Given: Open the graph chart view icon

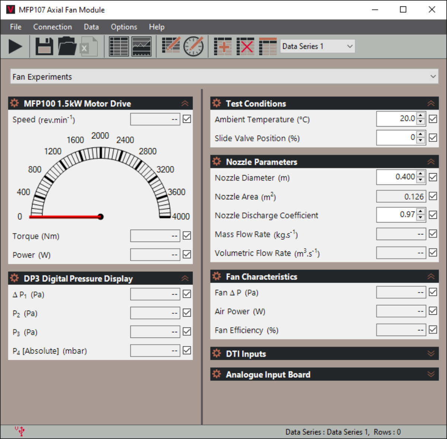Looking at the screenshot, I should click(x=142, y=47).
